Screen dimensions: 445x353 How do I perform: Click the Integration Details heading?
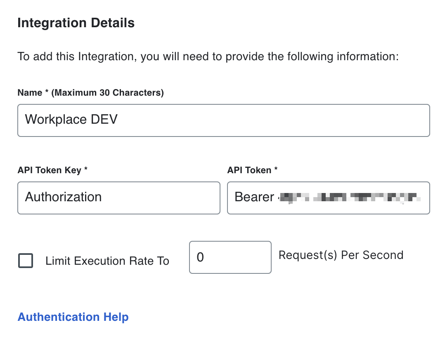pyautogui.click(x=76, y=23)
